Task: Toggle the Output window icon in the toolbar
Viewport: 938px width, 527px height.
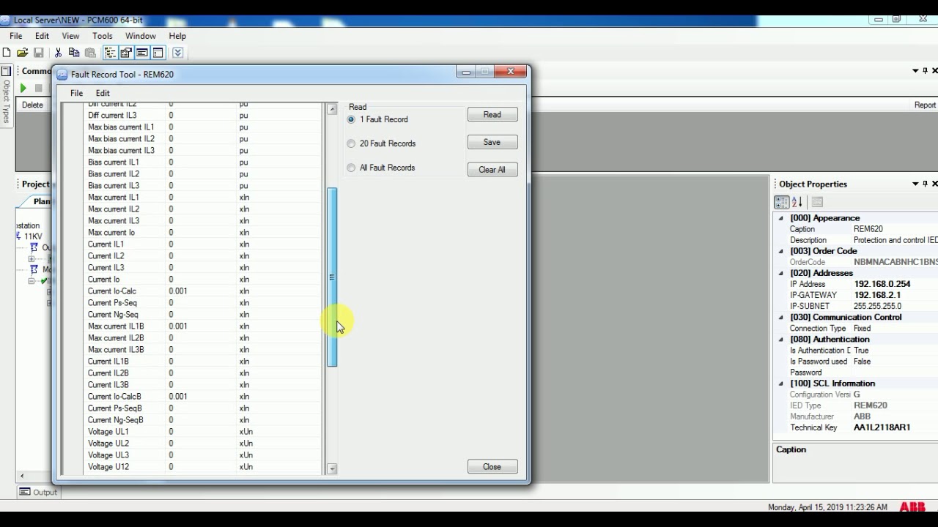Action: point(142,53)
